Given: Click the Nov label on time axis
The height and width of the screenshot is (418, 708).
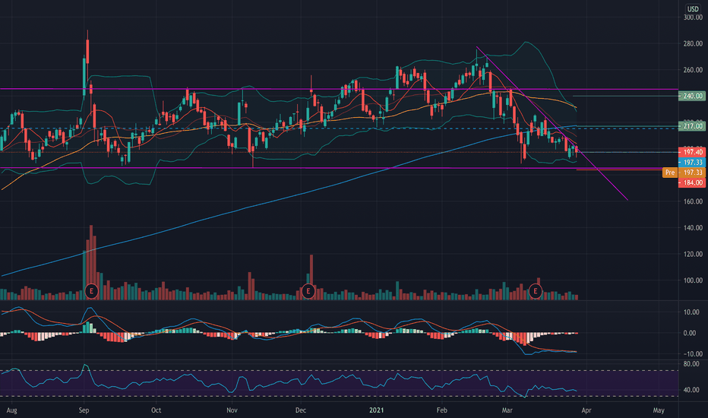Looking at the screenshot, I should point(232,410).
